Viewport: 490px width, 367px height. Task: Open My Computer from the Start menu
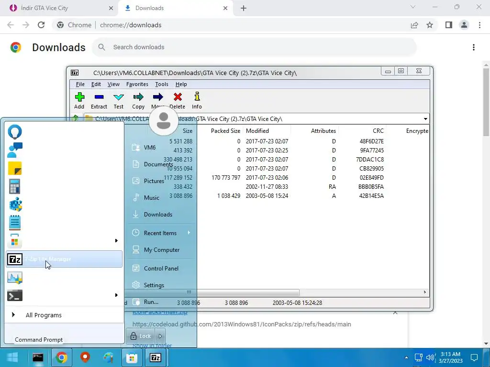[161, 249]
